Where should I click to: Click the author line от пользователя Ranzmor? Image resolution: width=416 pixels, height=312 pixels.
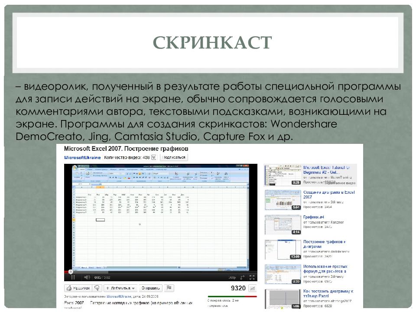(x=323, y=222)
